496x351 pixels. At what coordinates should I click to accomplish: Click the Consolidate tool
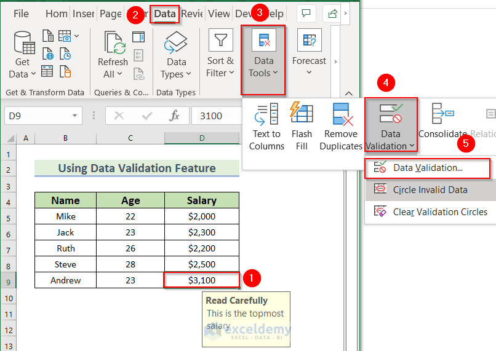442,121
